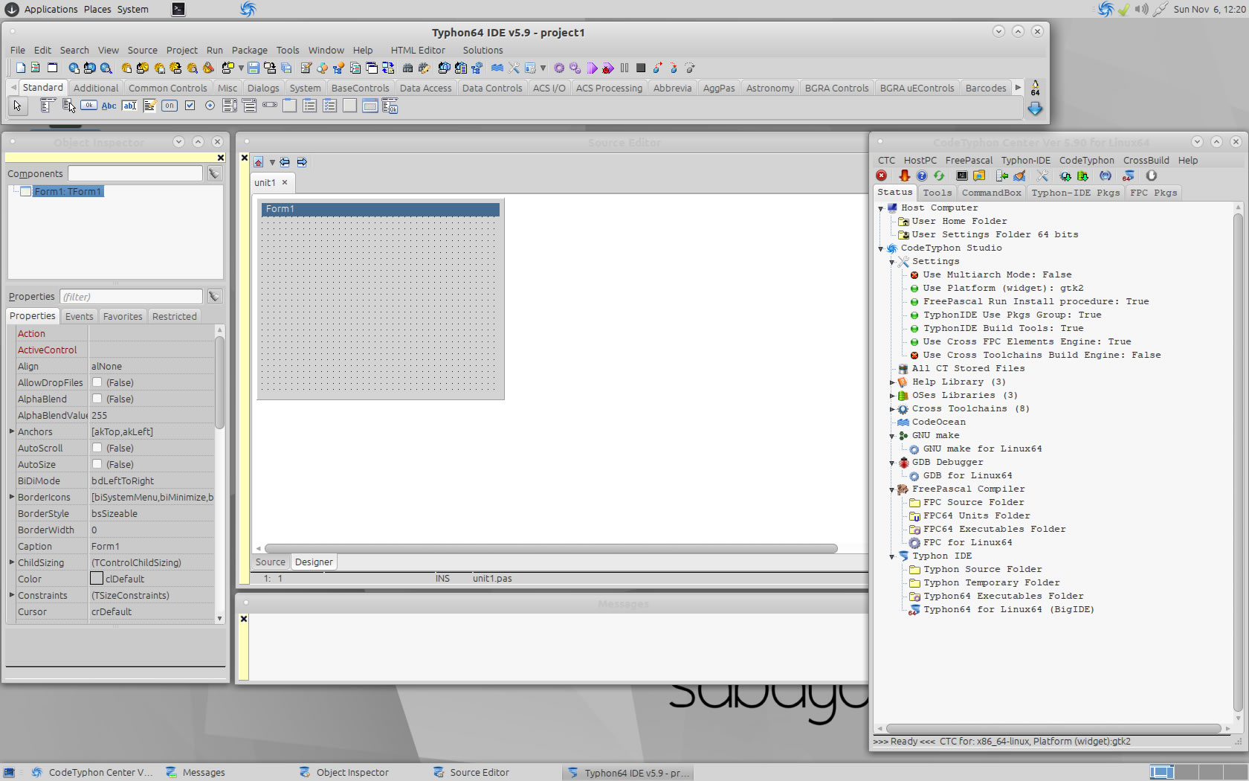The width and height of the screenshot is (1249, 781).
Task: Select the TLabel Abc component
Action: point(109,106)
